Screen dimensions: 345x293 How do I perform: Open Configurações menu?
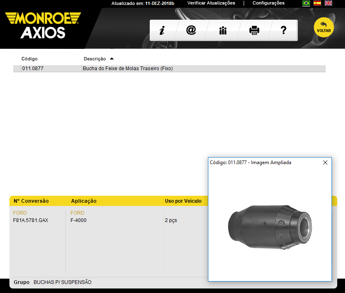coord(268,3)
